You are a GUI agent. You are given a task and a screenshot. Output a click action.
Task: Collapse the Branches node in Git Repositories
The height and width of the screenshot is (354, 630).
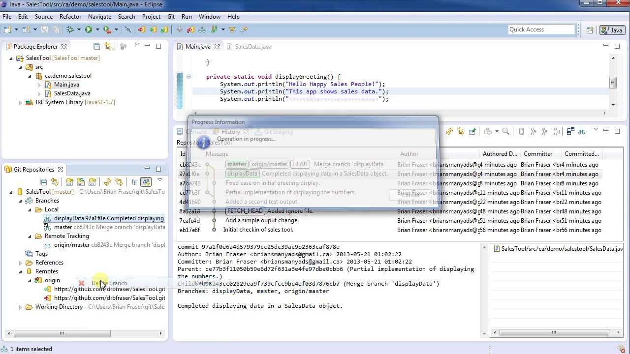[21, 201]
